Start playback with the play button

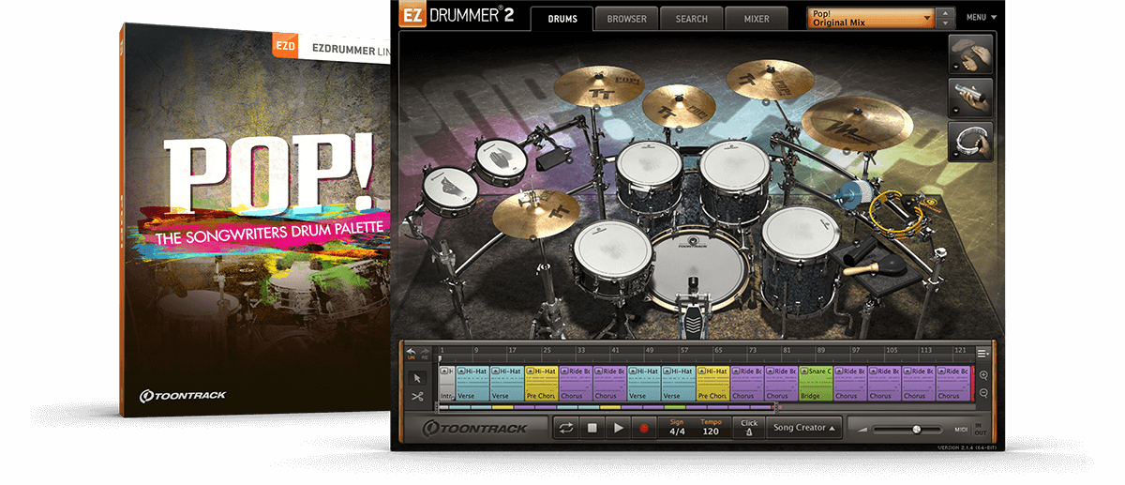[x=618, y=428]
